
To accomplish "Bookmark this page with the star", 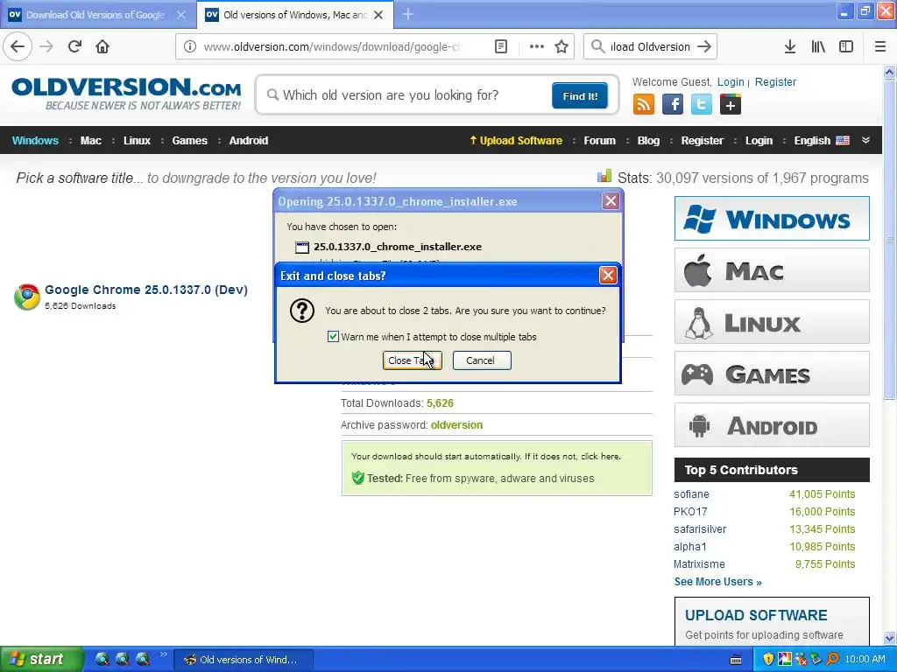I will [x=562, y=46].
